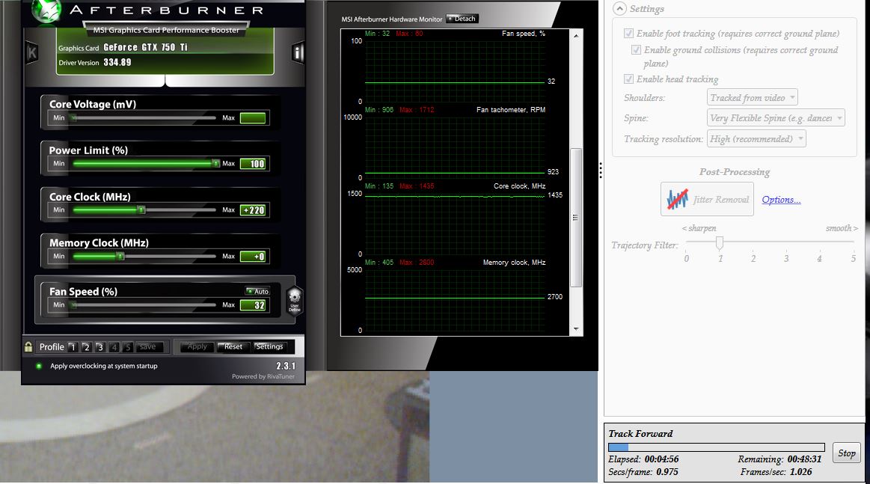Viewport: 870px width, 484px height.
Task: Toggle Enable ground collisions checkbox
Action: [x=637, y=50]
